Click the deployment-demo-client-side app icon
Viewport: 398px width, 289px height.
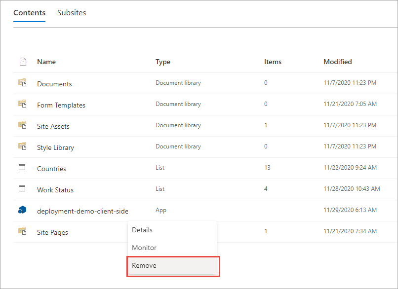coord(22,210)
